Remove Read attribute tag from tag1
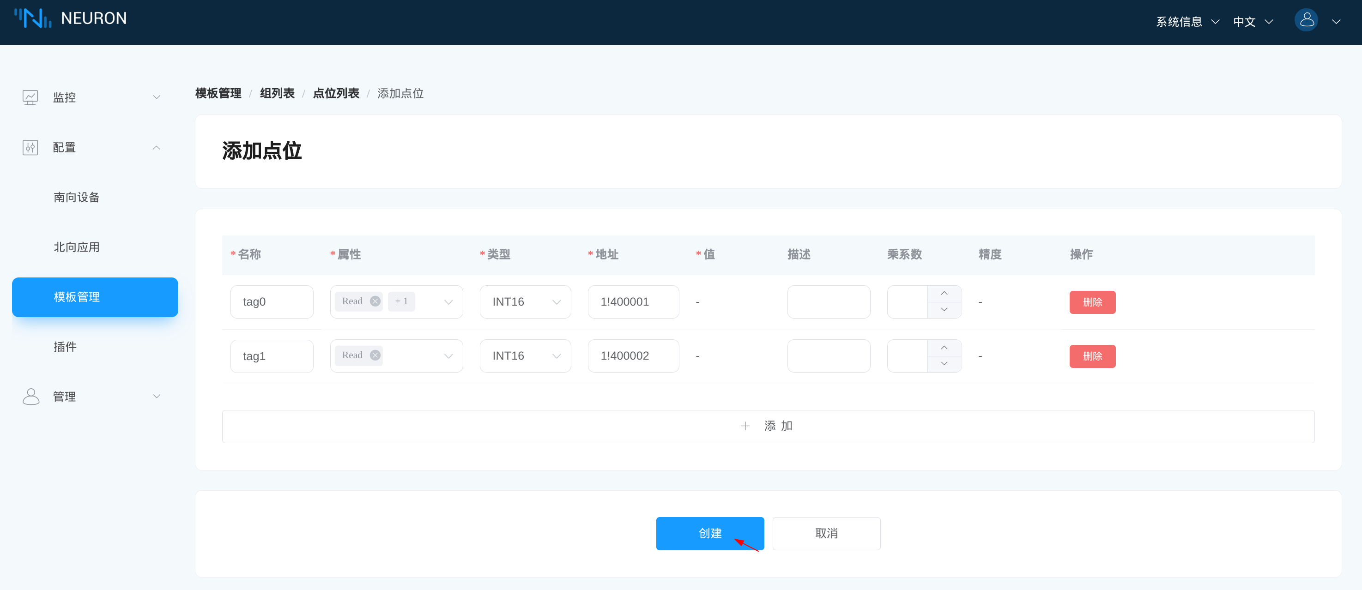This screenshot has height=590, width=1362. 375,355
